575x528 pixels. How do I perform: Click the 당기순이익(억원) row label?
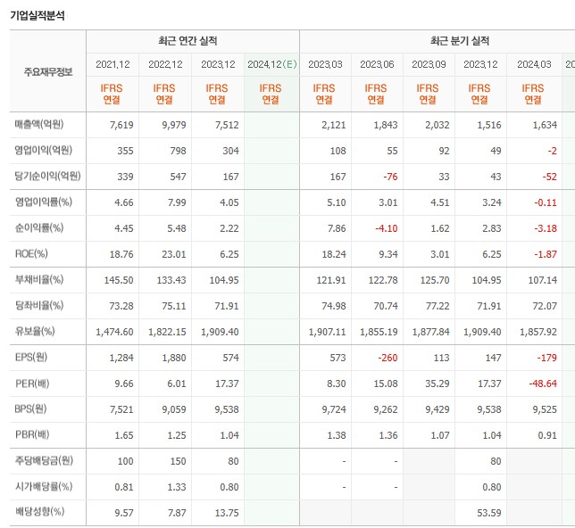(x=47, y=177)
